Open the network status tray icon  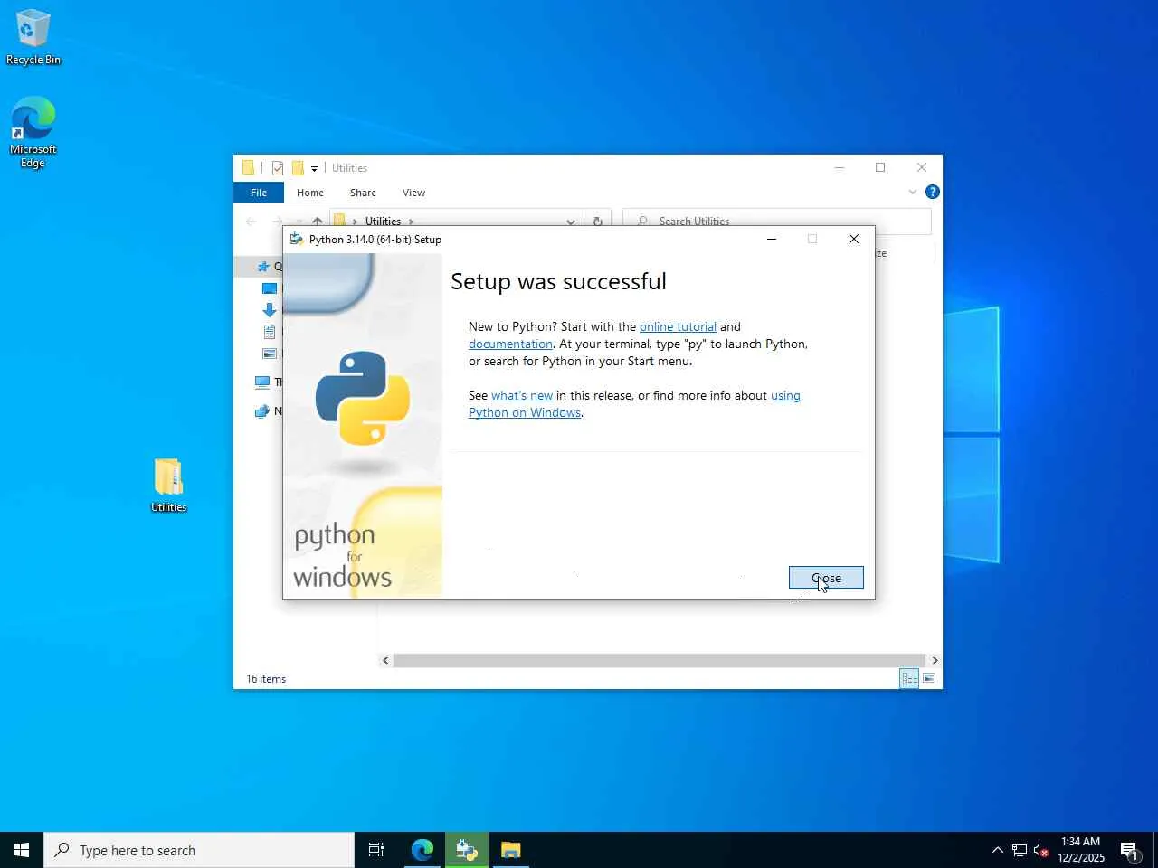[x=1020, y=850]
